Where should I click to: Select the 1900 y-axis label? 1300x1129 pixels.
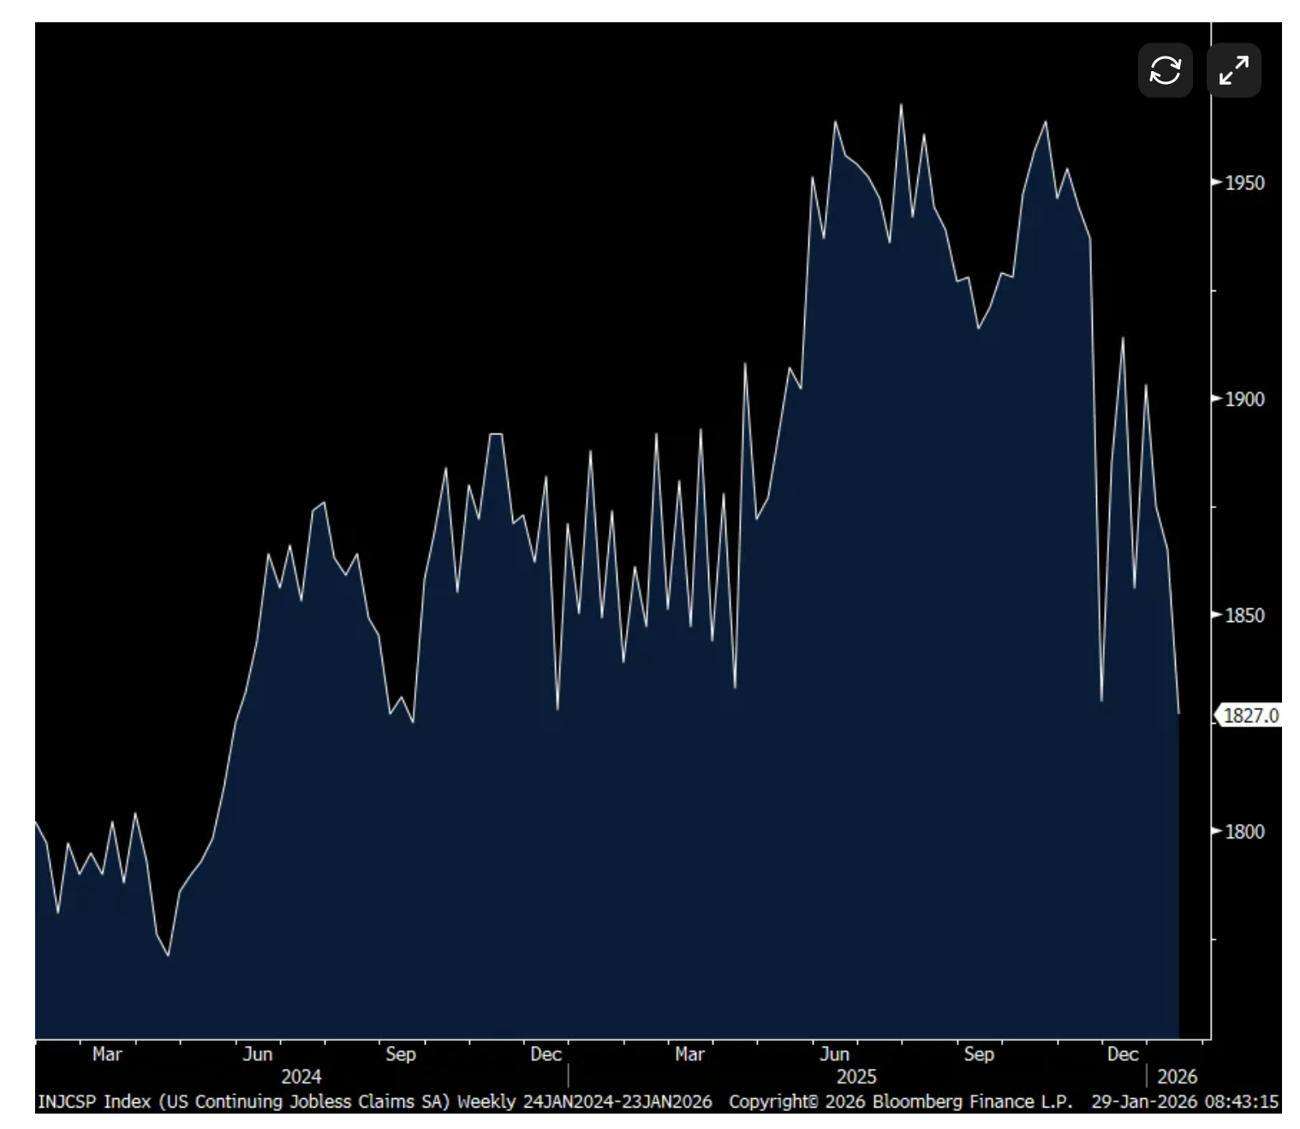click(x=1243, y=399)
